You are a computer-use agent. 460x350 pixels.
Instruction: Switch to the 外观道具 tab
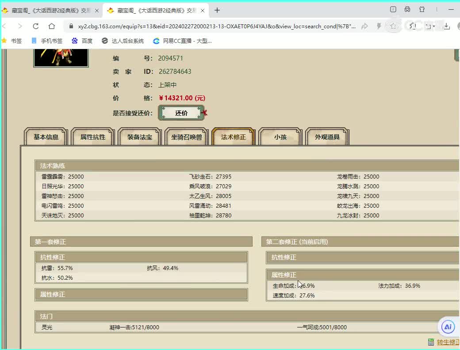tap(327, 137)
